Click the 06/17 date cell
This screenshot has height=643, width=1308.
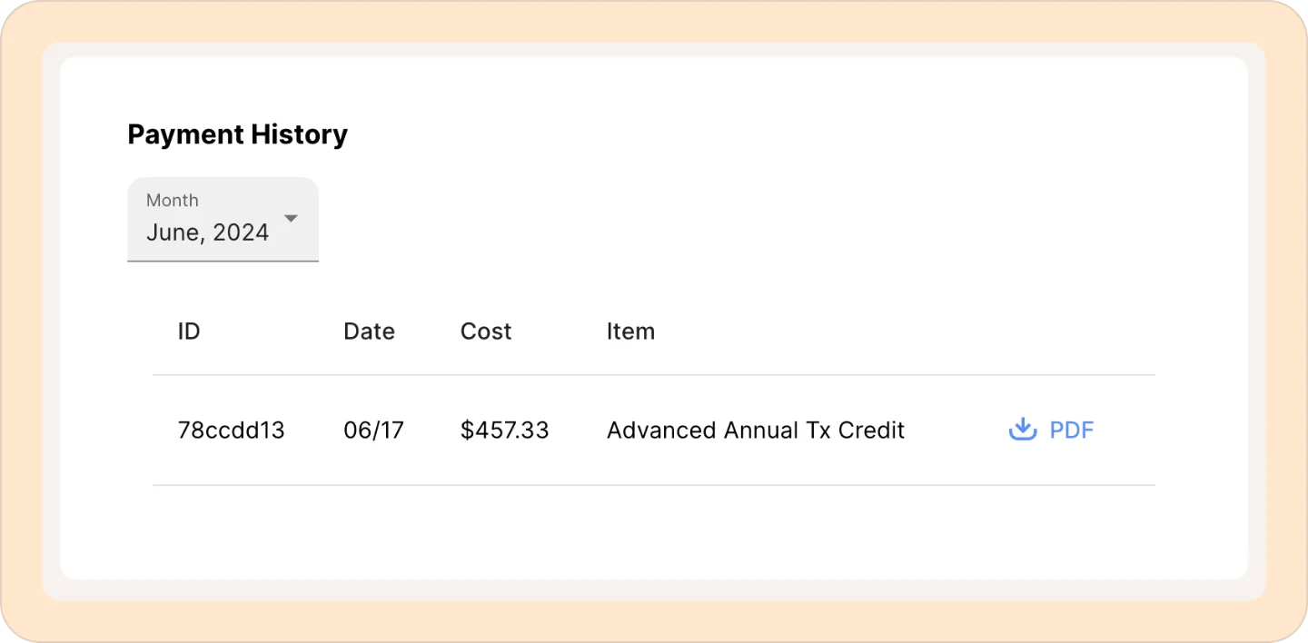tap(373, 430)
